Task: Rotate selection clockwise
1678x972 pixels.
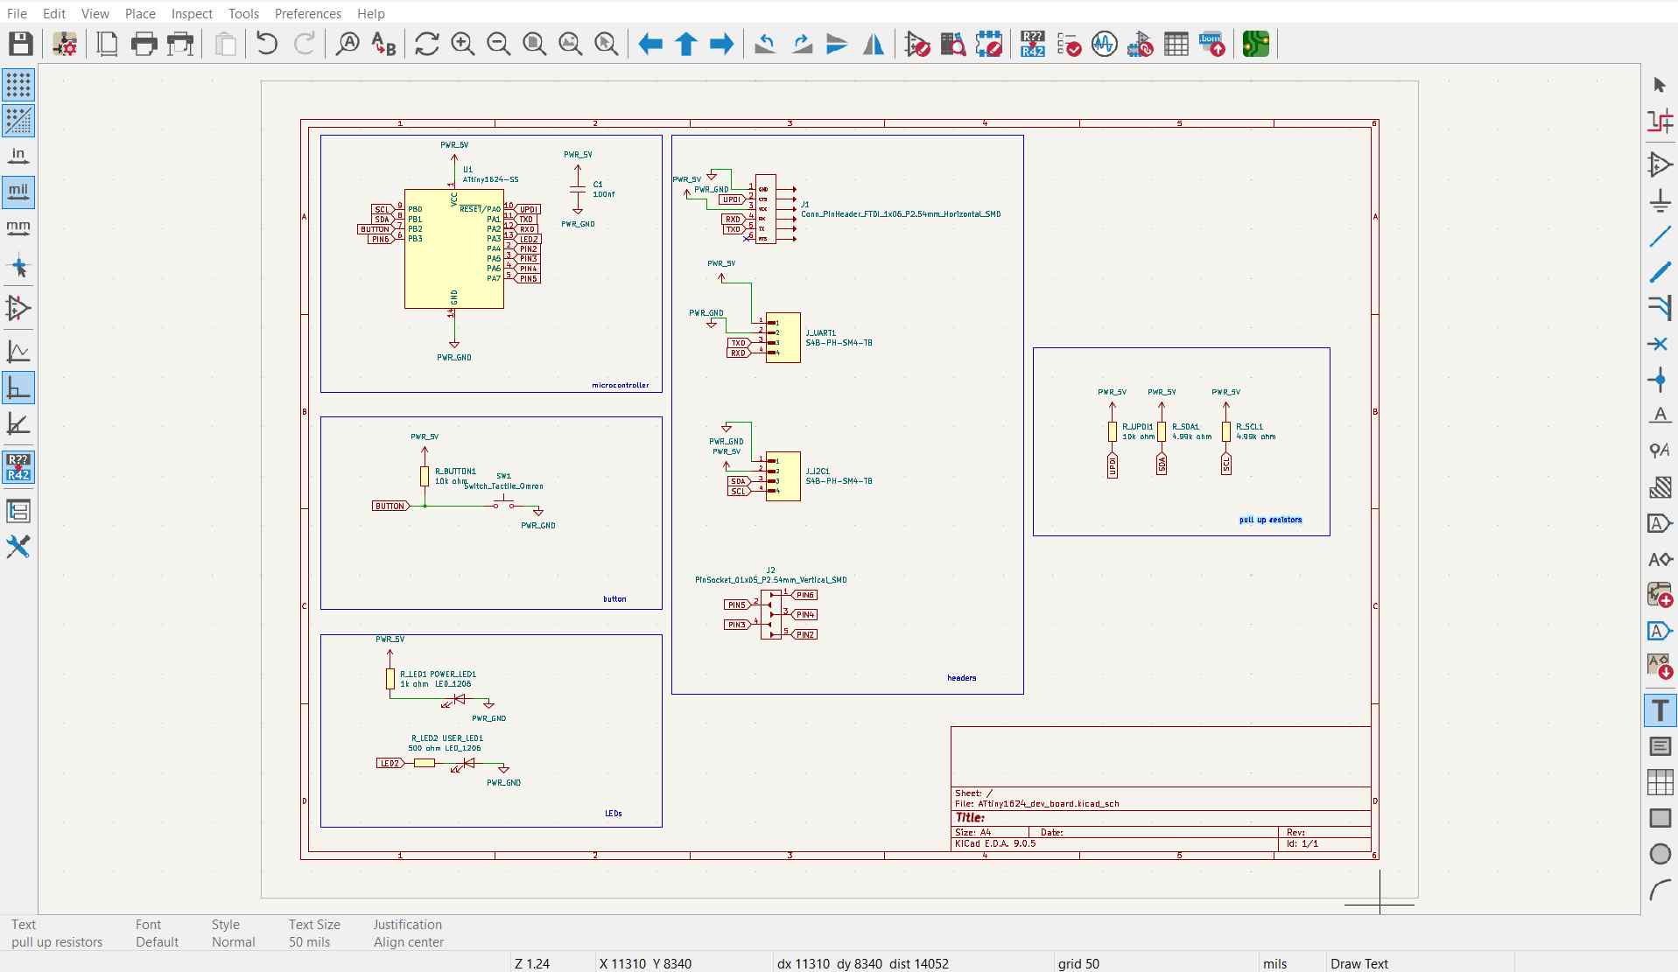Action: [x=802, y=44]
